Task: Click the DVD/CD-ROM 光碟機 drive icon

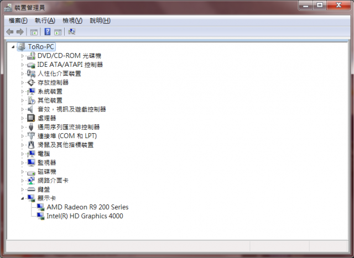Action: [x=31, y=56]
